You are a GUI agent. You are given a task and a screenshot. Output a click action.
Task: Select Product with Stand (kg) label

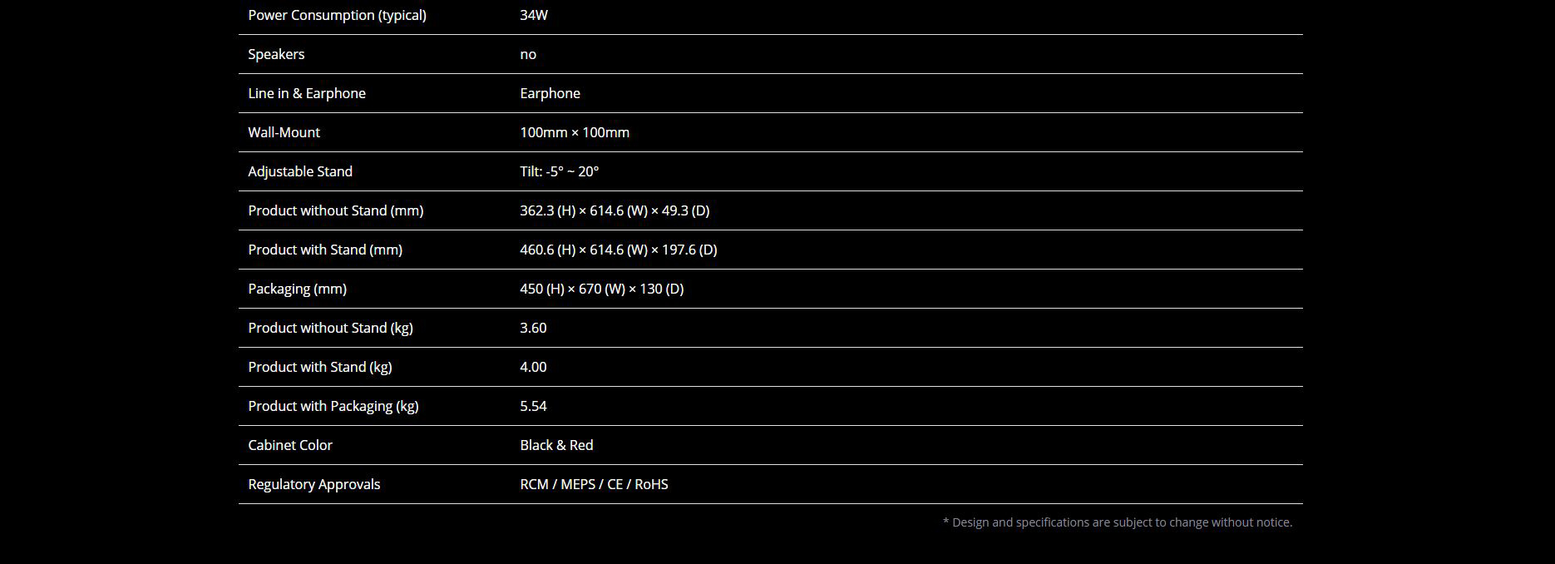pyautogui.click(x=320, y=367)
